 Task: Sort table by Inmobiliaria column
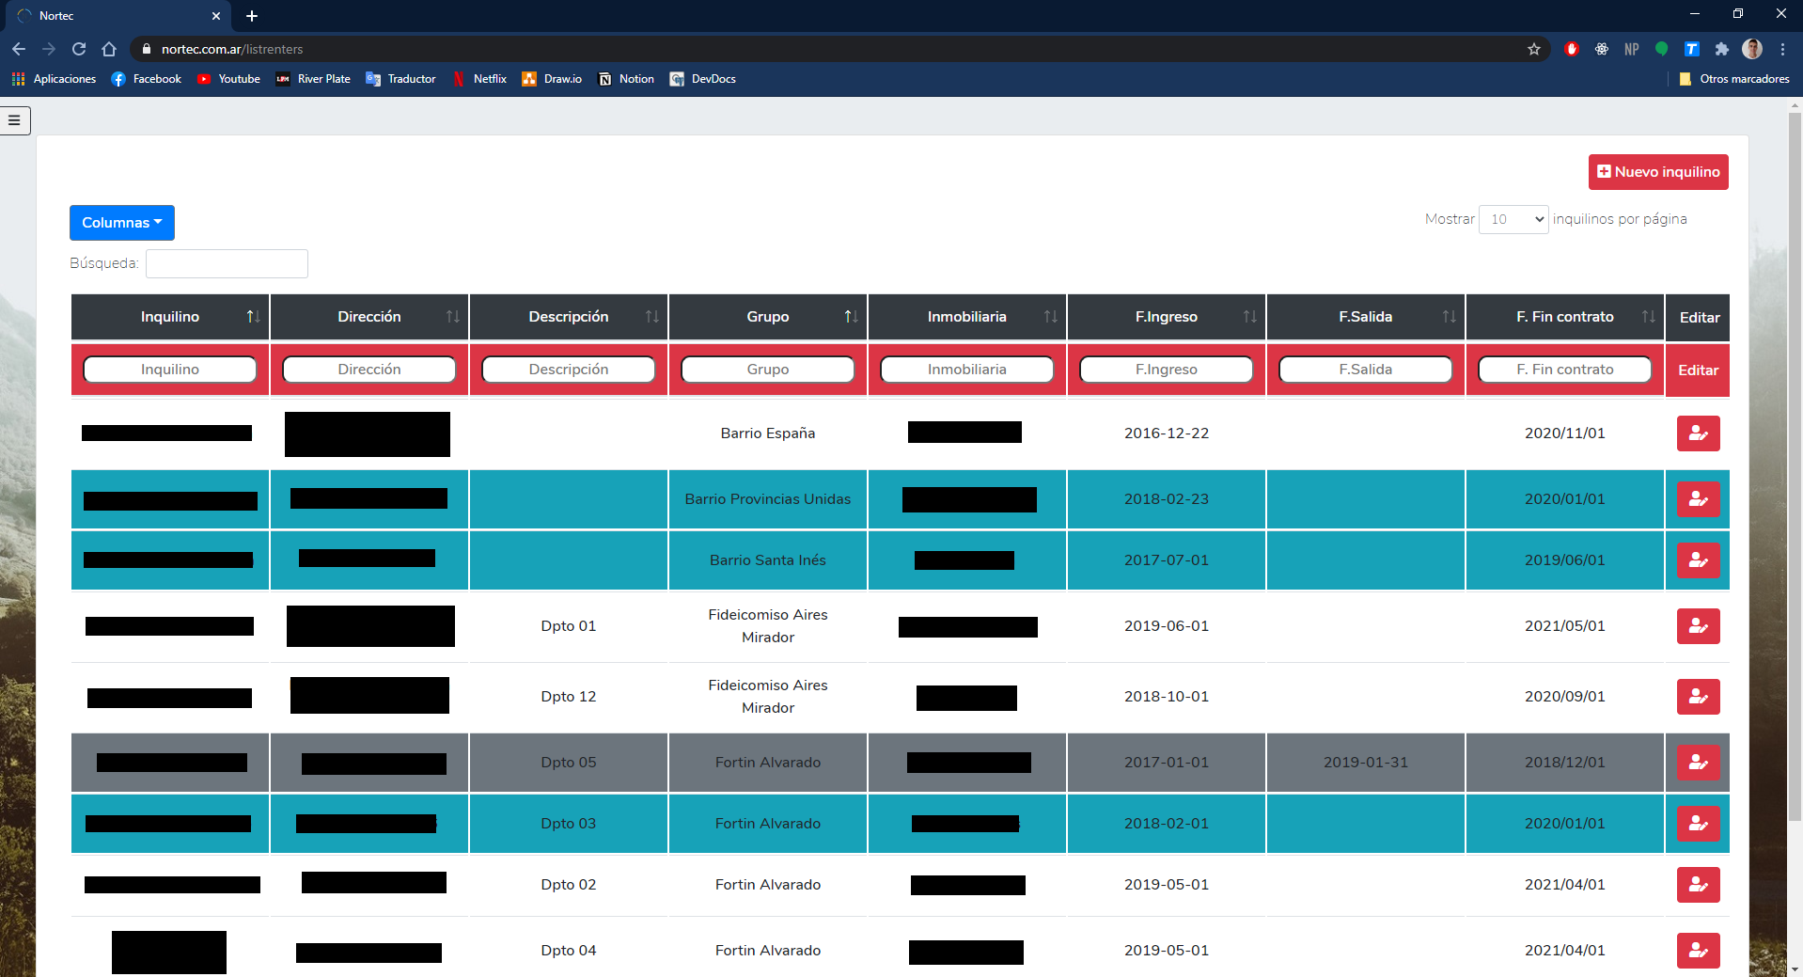(967, 317)
